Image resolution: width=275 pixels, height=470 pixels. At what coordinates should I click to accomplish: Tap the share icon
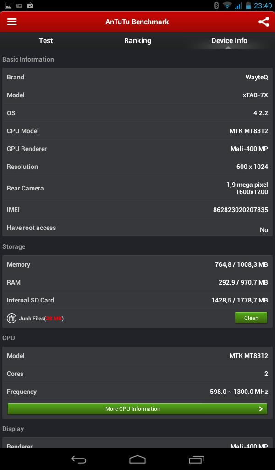[264, 22]
